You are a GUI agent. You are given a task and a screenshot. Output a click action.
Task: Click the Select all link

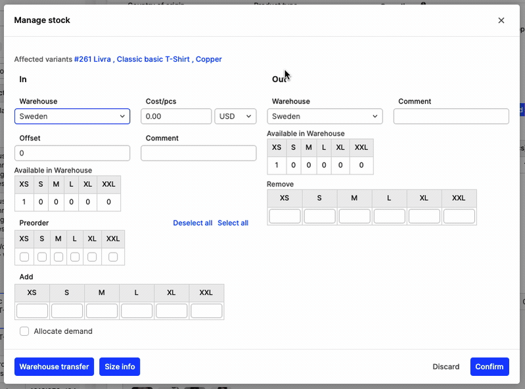point(233,223)
